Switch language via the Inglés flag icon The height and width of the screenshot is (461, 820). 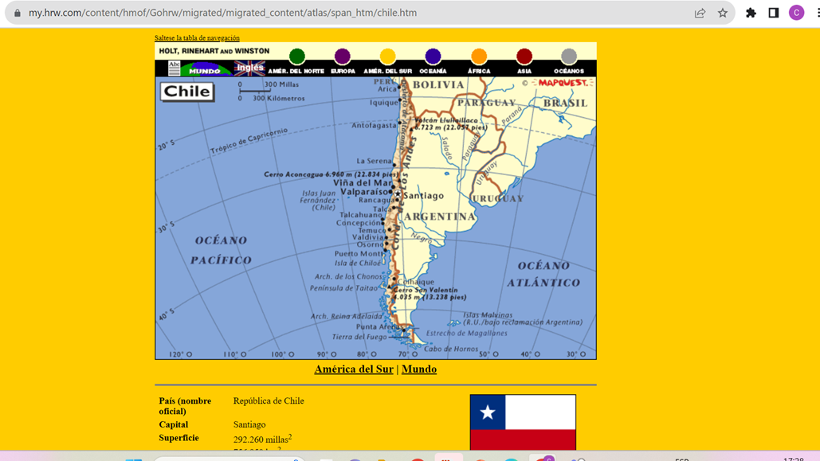tap(249, 68)
